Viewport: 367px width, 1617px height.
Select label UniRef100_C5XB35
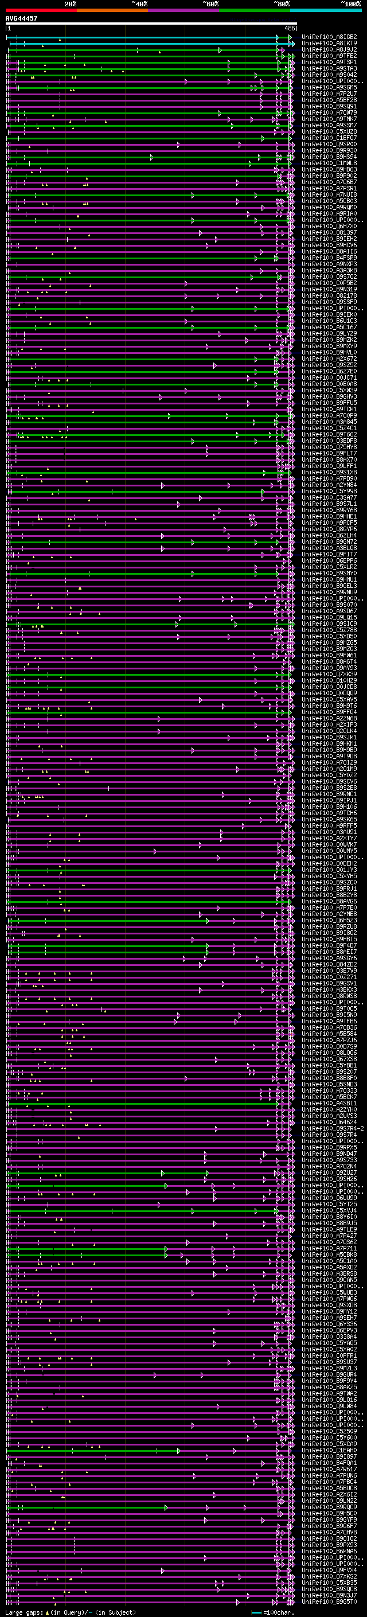(329, 1583)
